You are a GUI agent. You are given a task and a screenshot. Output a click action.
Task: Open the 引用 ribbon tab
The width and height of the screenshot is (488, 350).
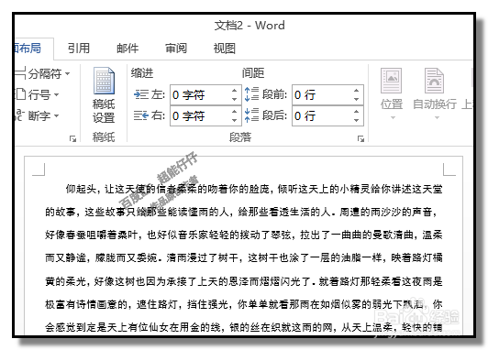pyautogui.click(x=79, y=49)
